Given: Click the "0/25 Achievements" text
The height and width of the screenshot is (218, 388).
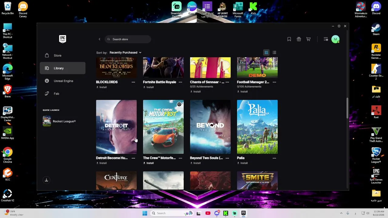Looking at the screenshot, I should click(x=202, y=87).
